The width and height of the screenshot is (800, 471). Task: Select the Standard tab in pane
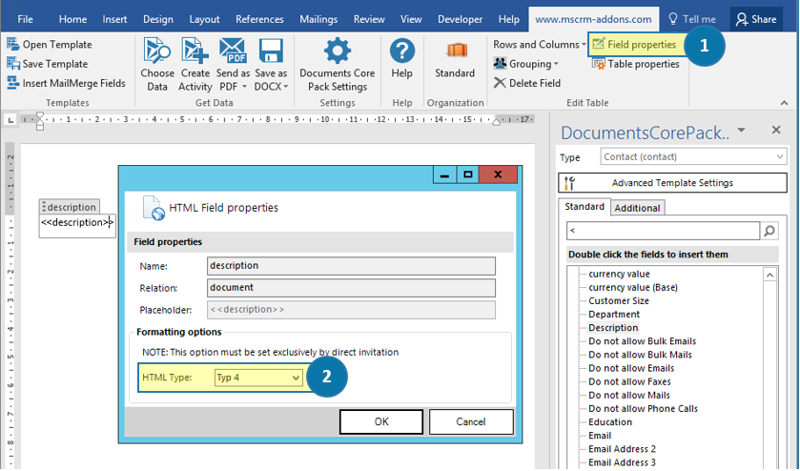point(585,207)
